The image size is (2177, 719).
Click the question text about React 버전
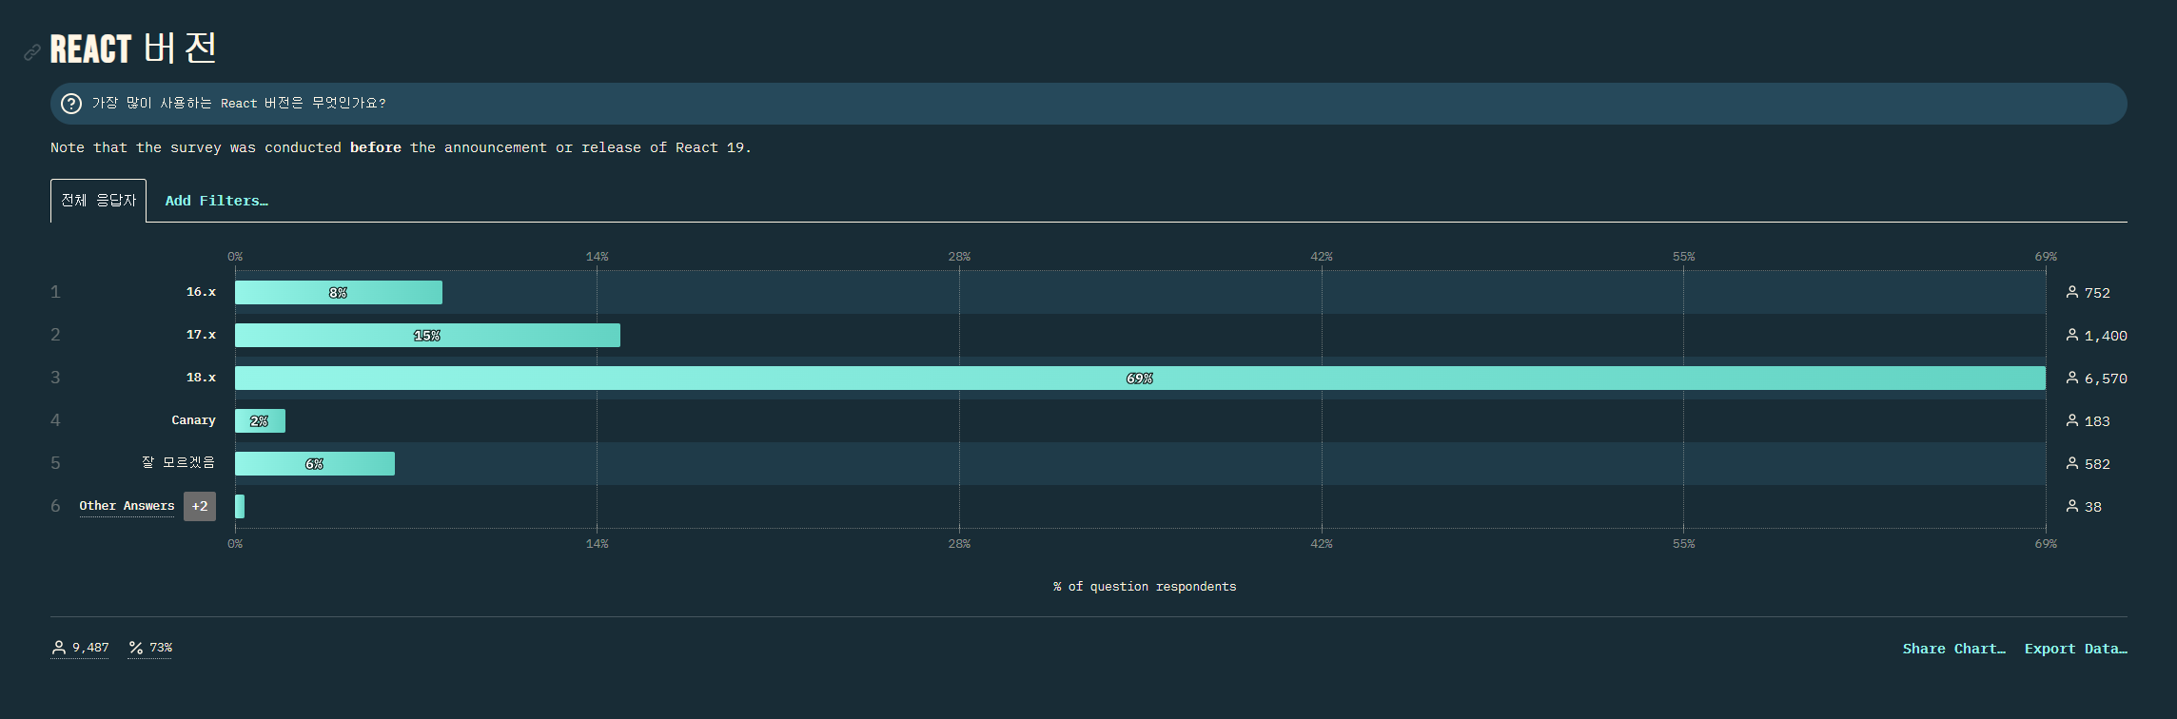coord(239,103)
